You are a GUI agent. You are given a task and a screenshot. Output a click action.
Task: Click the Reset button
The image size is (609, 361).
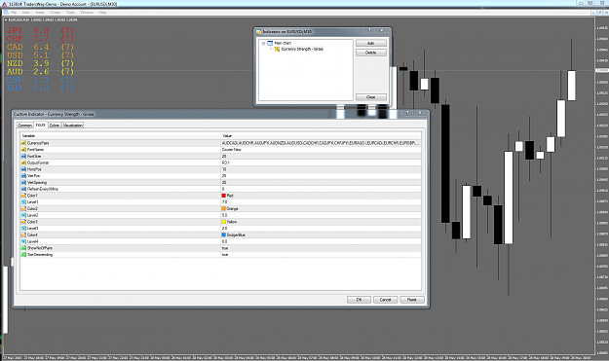coord(412,300)
